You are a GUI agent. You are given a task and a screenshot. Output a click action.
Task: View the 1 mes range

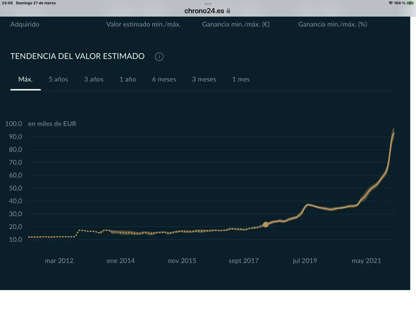(x=241, y=79)
